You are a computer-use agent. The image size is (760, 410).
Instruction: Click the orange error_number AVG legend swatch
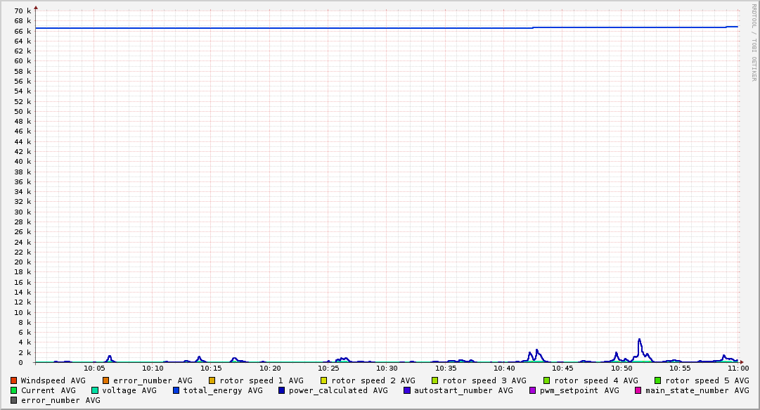tap(106, 380)
